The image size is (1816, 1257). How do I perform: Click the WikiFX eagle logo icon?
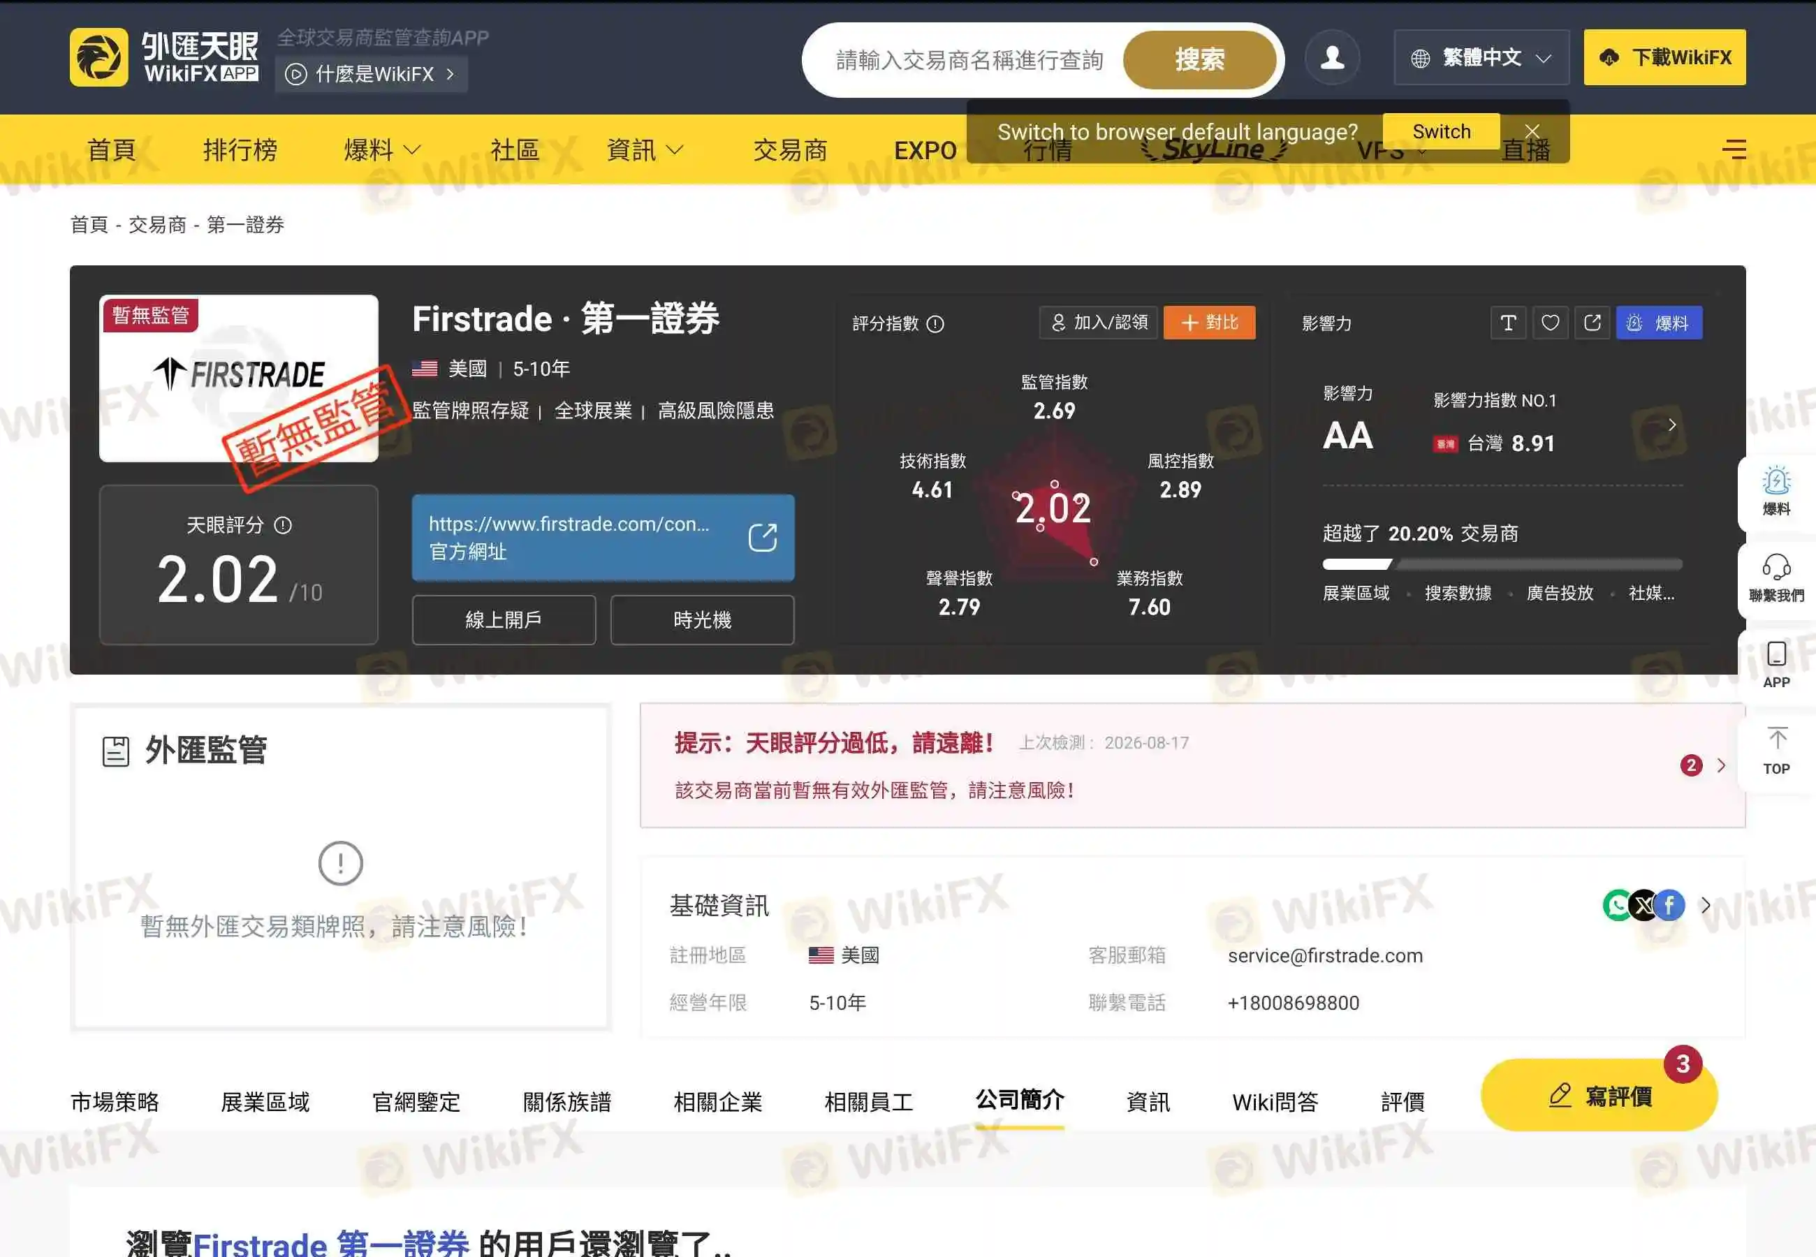coord(98,57)
